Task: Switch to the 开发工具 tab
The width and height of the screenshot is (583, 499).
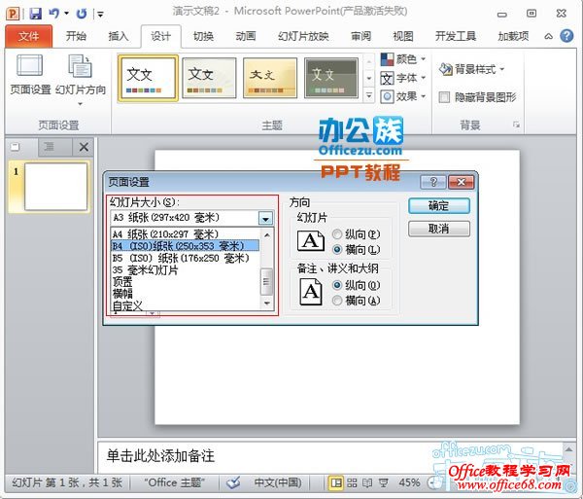Action: [x=456, y=36]
